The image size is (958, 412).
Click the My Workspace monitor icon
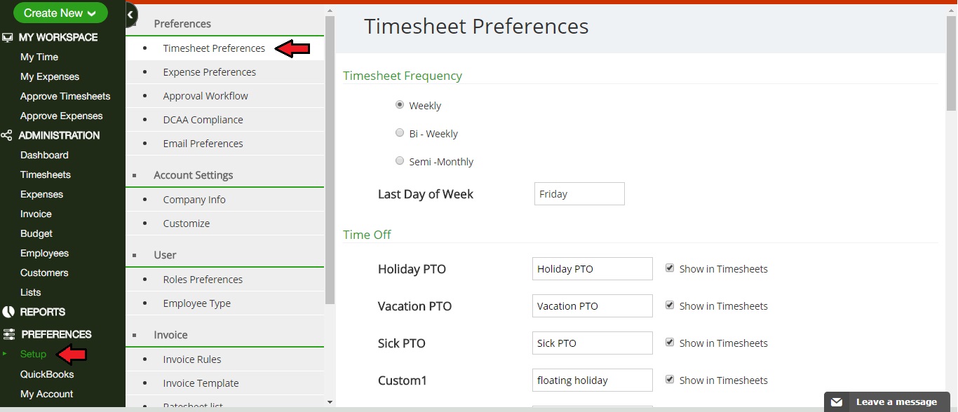click(8, 37)
